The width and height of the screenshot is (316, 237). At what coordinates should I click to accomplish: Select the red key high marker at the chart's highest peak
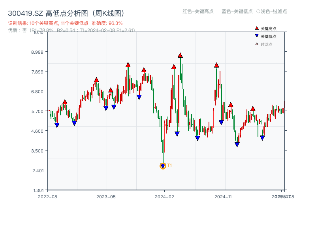click(180, 55)
